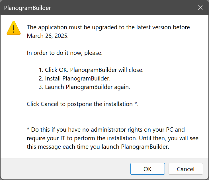Select the "March 26, 2025" deadline text
Image resolution: width=209 pixels, height=180 pixels.
pyautogui.click(x=48, y=36)
